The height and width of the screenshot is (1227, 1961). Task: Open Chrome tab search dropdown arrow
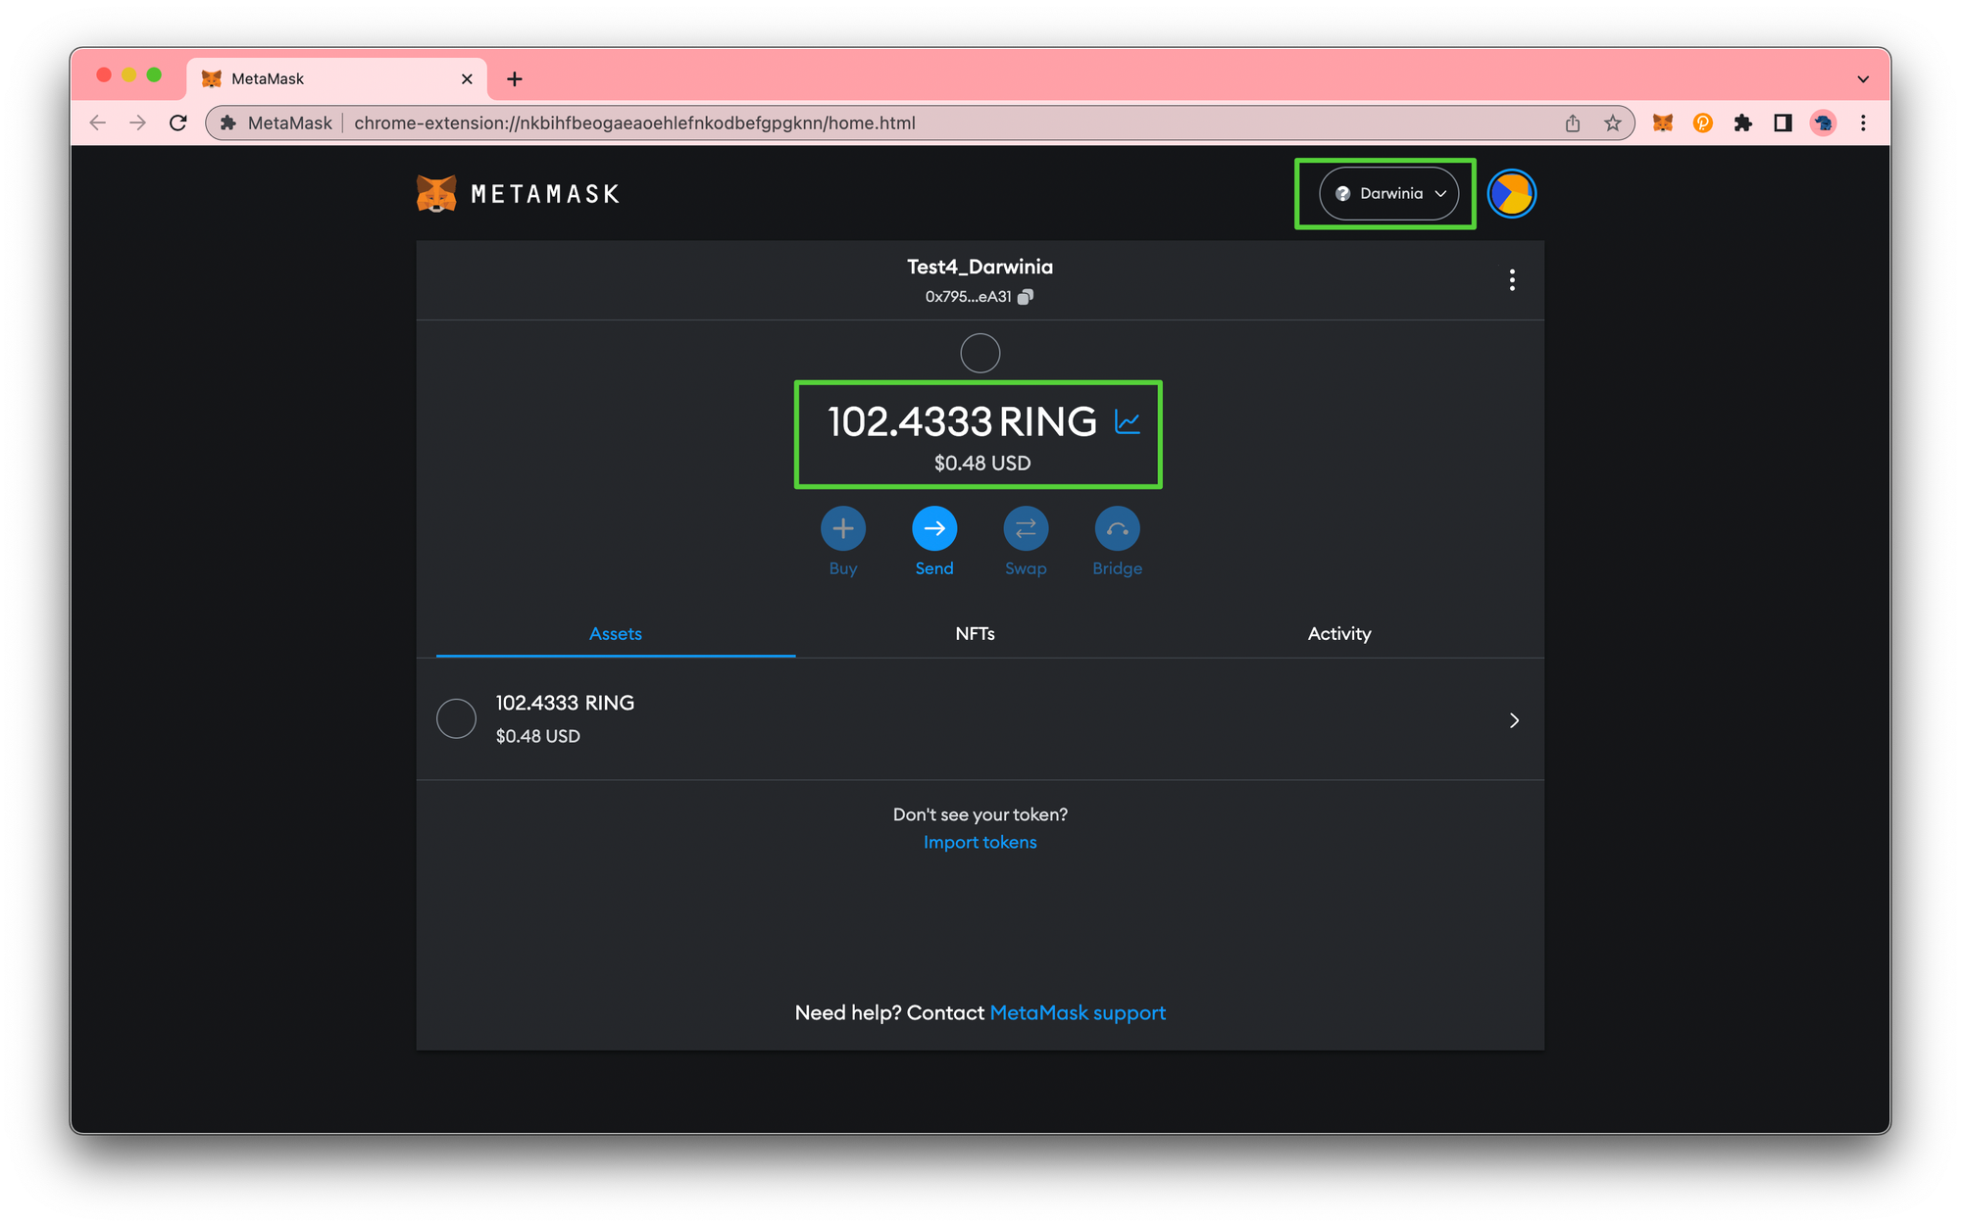pos(1863,79)
